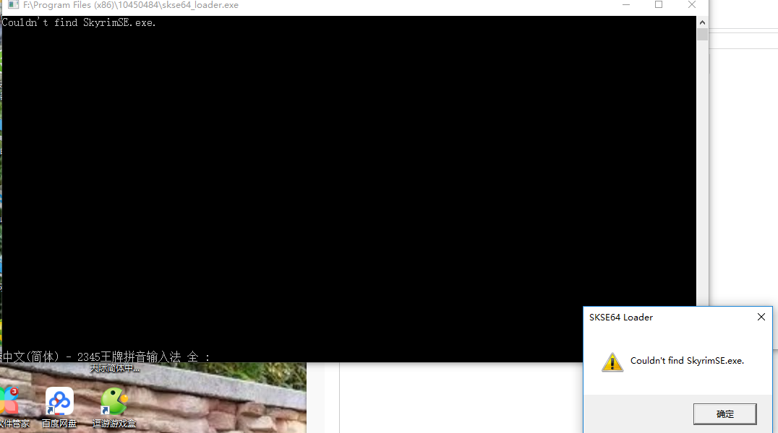
Task: Select the 软件管家 desktop icon with badge
Action: tap(9, 401)
